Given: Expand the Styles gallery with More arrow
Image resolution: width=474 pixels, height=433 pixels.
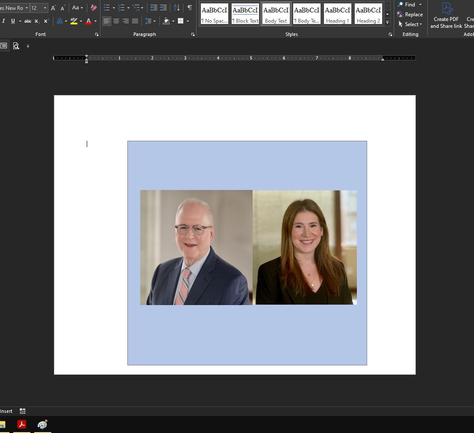Looking at the screenshot, I should click(x=387, y=22).
